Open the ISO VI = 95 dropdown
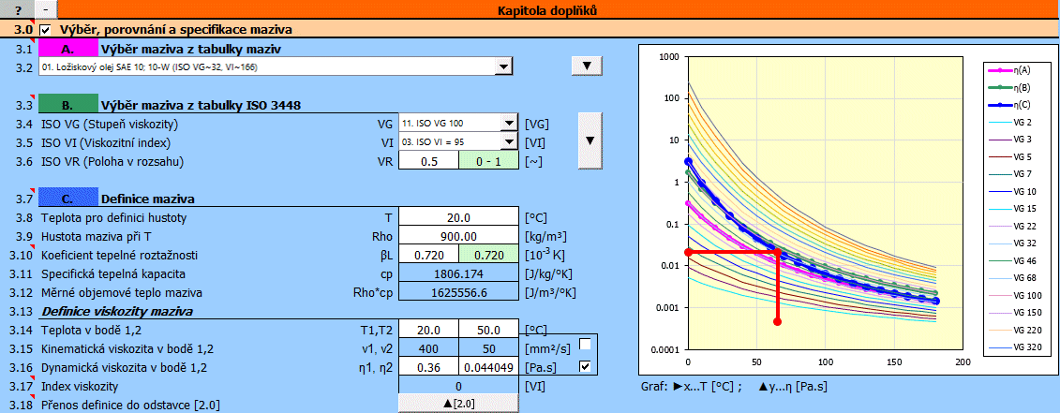This screenshot has width=1060, height=413. click(x=508, y=141)
